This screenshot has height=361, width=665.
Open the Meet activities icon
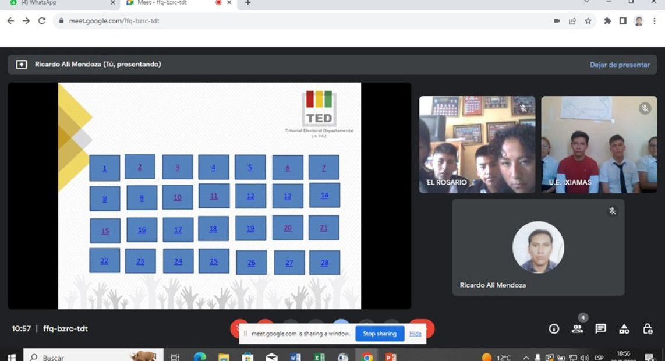624,328
